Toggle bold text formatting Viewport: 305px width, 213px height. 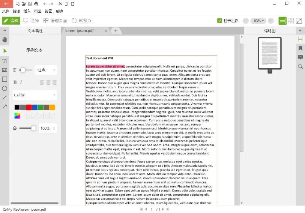15,82
